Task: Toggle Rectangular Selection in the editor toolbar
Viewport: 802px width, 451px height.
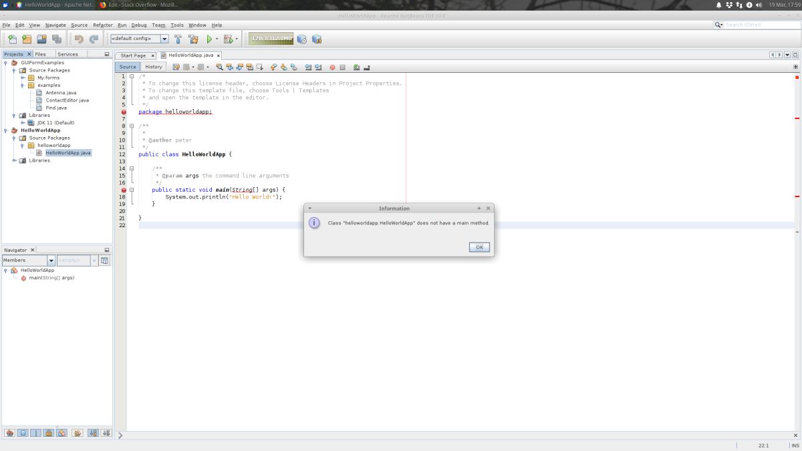Action: coord(259,67)
